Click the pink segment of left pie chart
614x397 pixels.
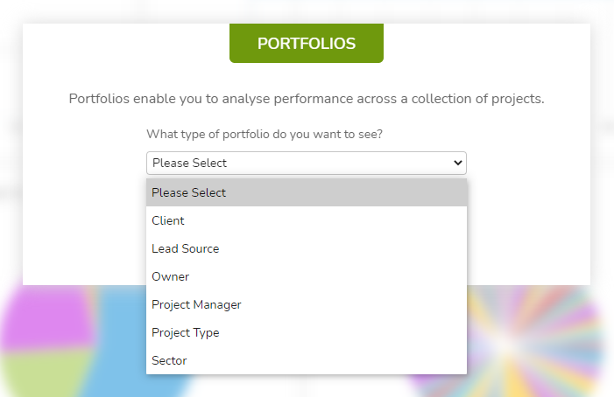coord(47,317)
